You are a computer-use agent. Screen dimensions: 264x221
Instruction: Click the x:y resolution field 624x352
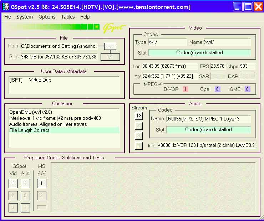[169, 76]
